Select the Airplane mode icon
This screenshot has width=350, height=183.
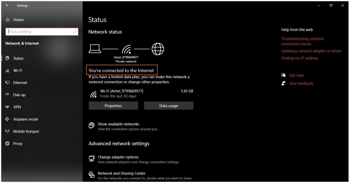[7, 119]
